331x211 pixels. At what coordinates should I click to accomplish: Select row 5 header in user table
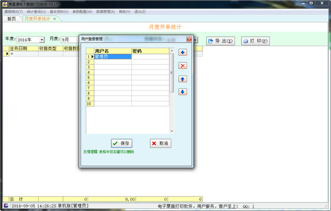pyautogui.click(x=90, y=77)
